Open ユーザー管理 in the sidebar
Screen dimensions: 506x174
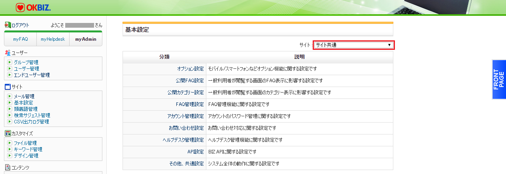click(x=26, y=68)
